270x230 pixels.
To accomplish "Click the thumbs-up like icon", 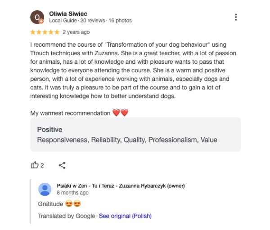I will 35,165.
